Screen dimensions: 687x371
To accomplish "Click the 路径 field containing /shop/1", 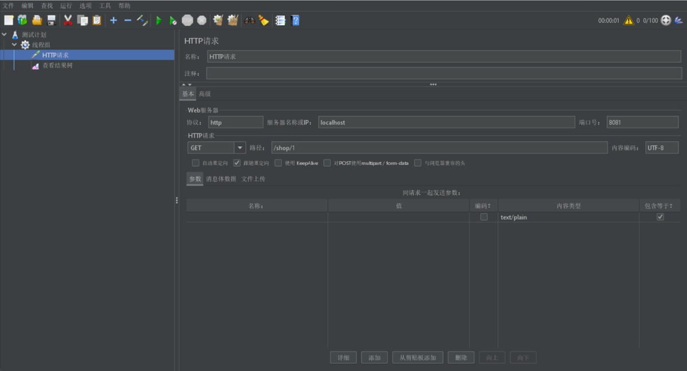I will 438,148.
